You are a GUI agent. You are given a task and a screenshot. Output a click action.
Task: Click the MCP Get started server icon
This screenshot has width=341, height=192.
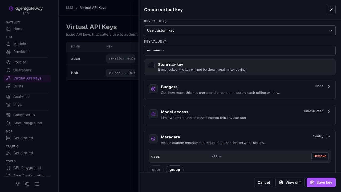9,138
